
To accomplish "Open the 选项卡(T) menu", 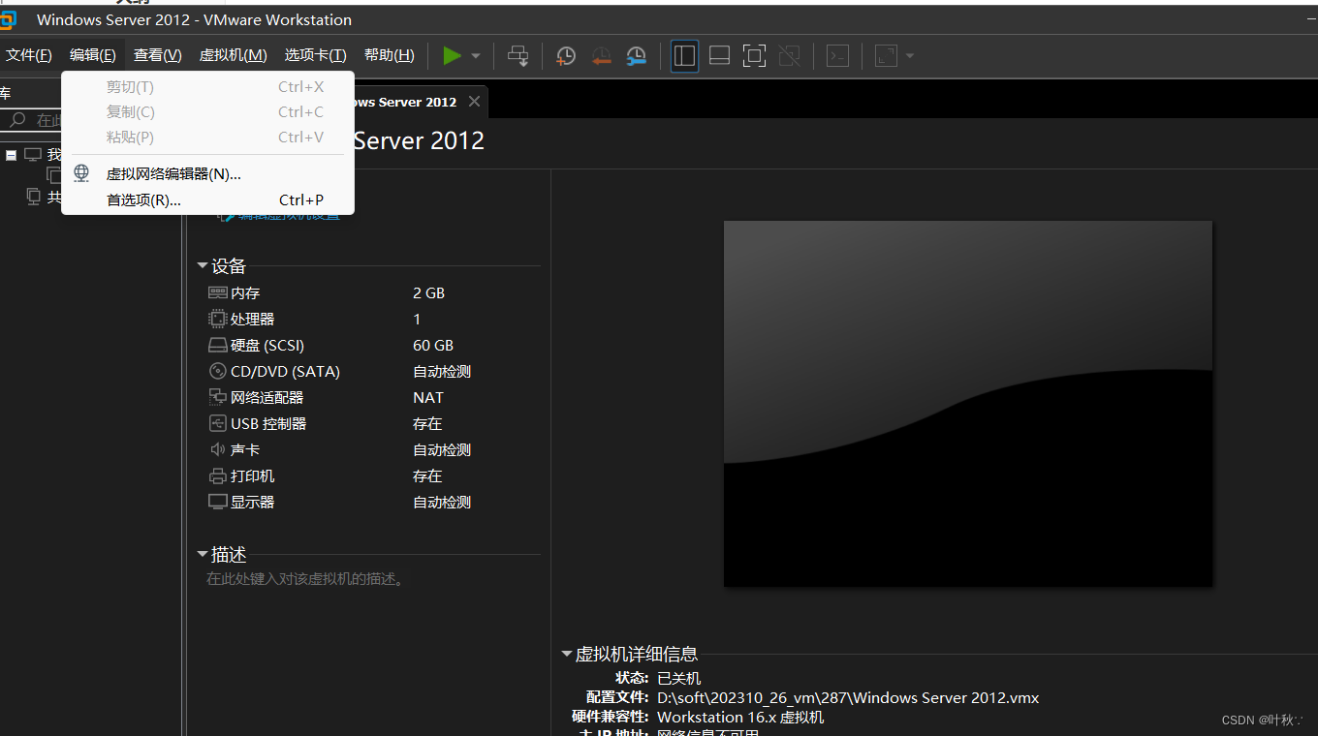I will [315, 55].
